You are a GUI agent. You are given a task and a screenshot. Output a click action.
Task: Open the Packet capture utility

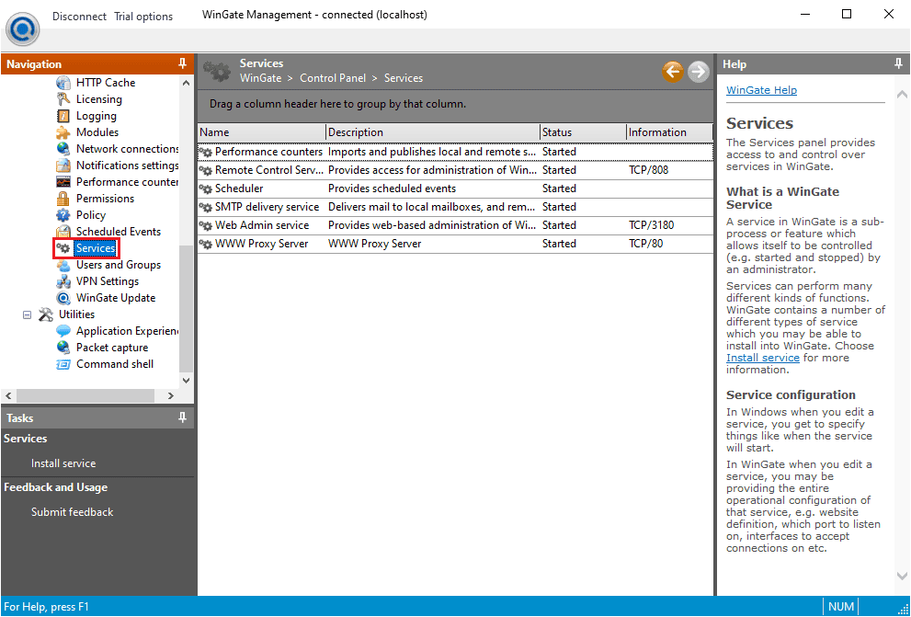click(111, 347)
